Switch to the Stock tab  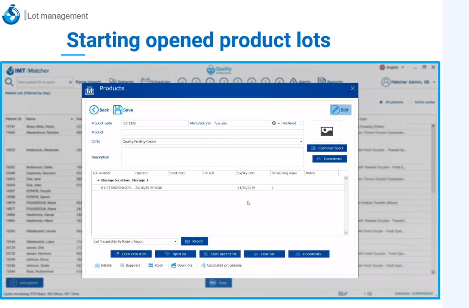(156, 265)
